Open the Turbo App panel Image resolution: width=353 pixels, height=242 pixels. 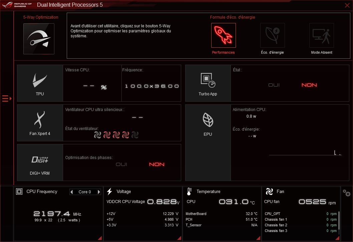point(208,83)
